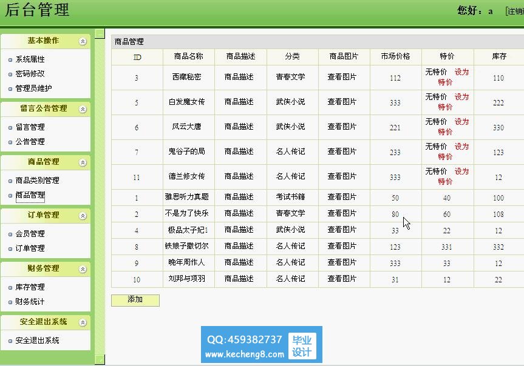Click the bullet icon beside 库存管理

click(10, 288)
